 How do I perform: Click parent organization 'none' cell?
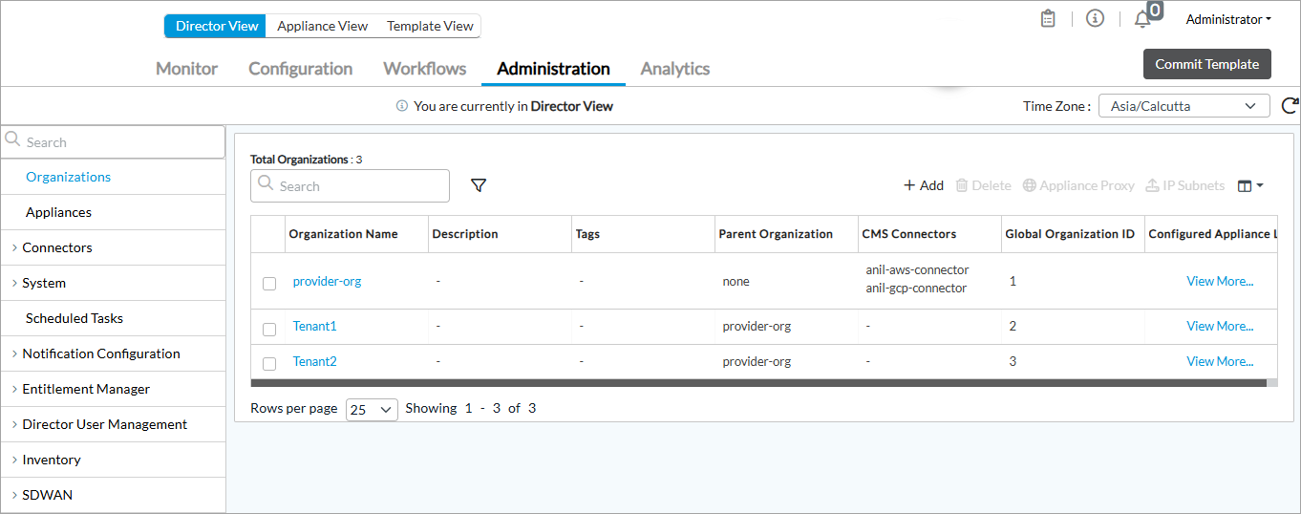click(x=736, y=282)
